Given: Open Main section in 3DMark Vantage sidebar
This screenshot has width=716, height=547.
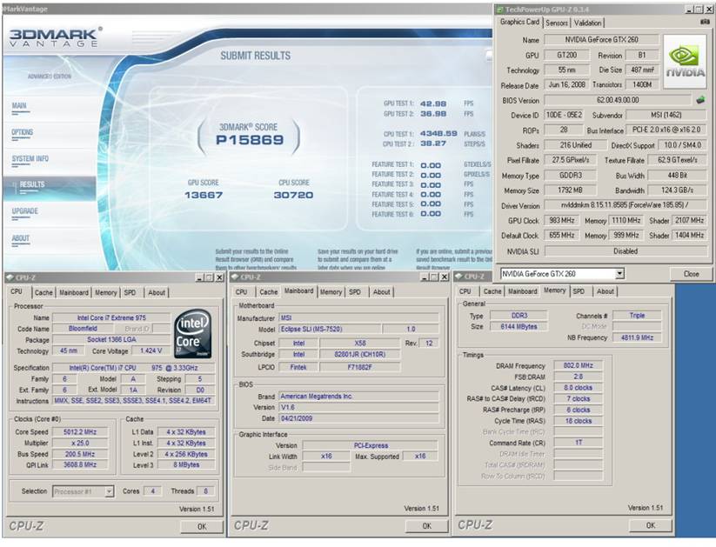Looking at the screenshot, I should (x=20, y=106).
